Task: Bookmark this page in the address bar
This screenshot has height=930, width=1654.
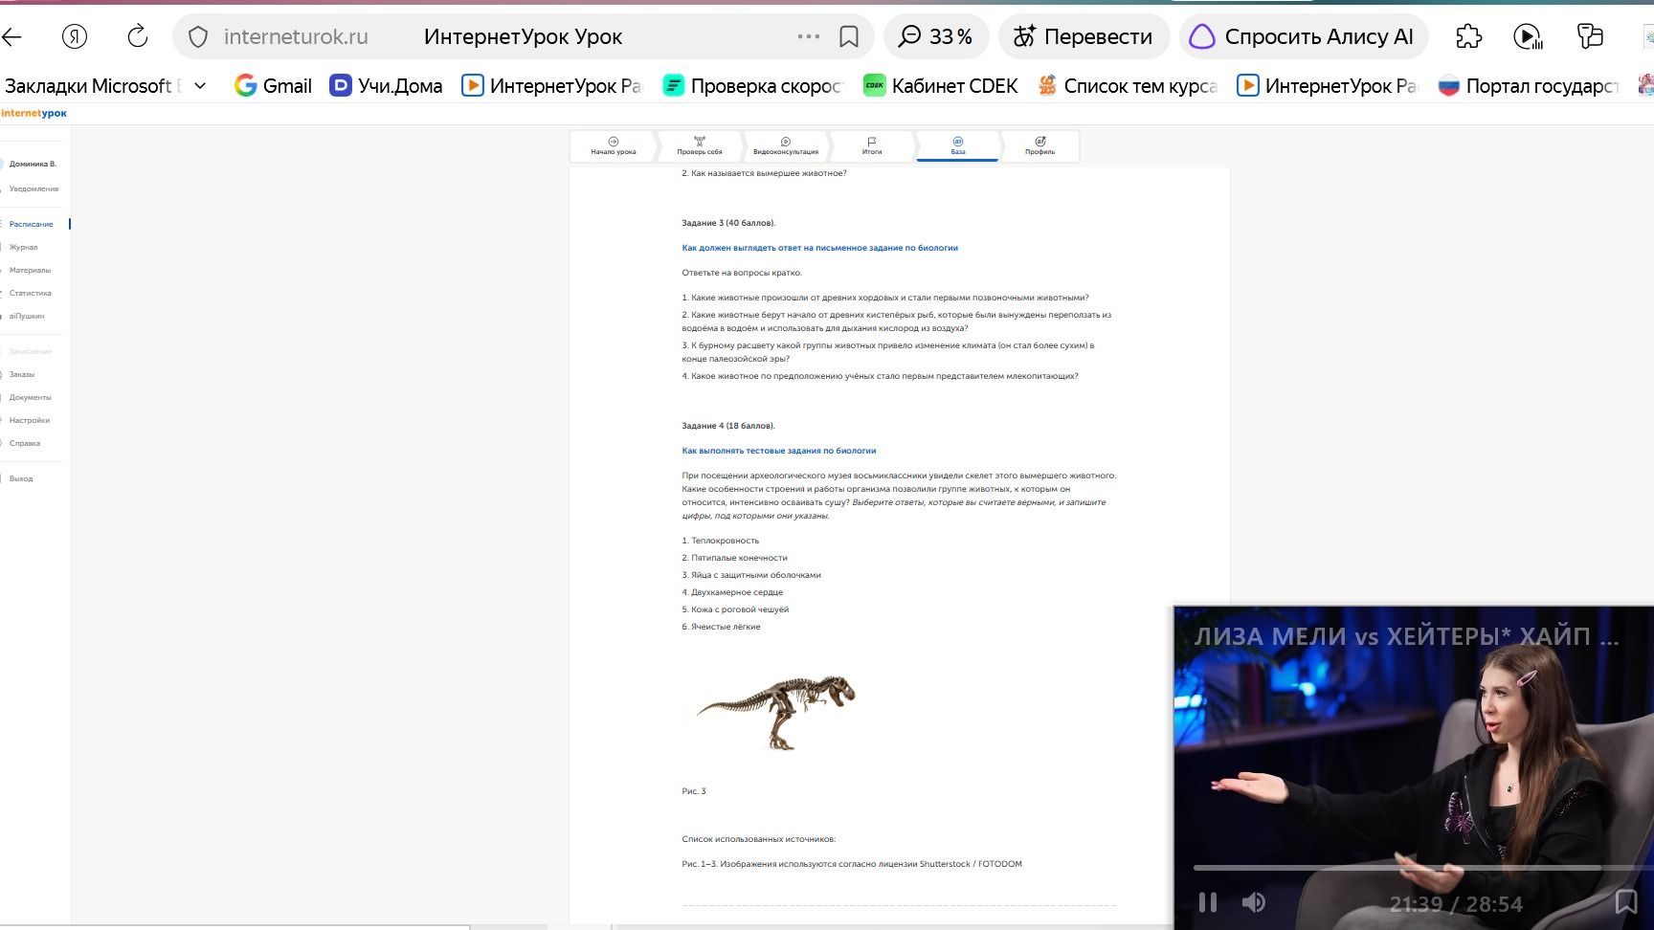Action: (x=849, y=36)
